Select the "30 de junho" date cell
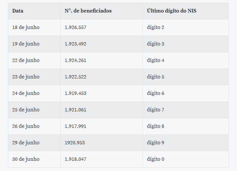The width and height of the screenshot is (237, 171). pos(26,159)
